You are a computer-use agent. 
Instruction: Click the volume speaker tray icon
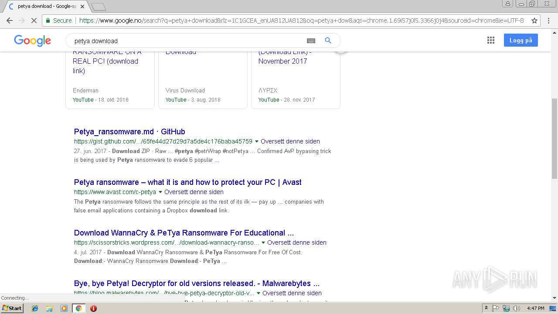517,308
